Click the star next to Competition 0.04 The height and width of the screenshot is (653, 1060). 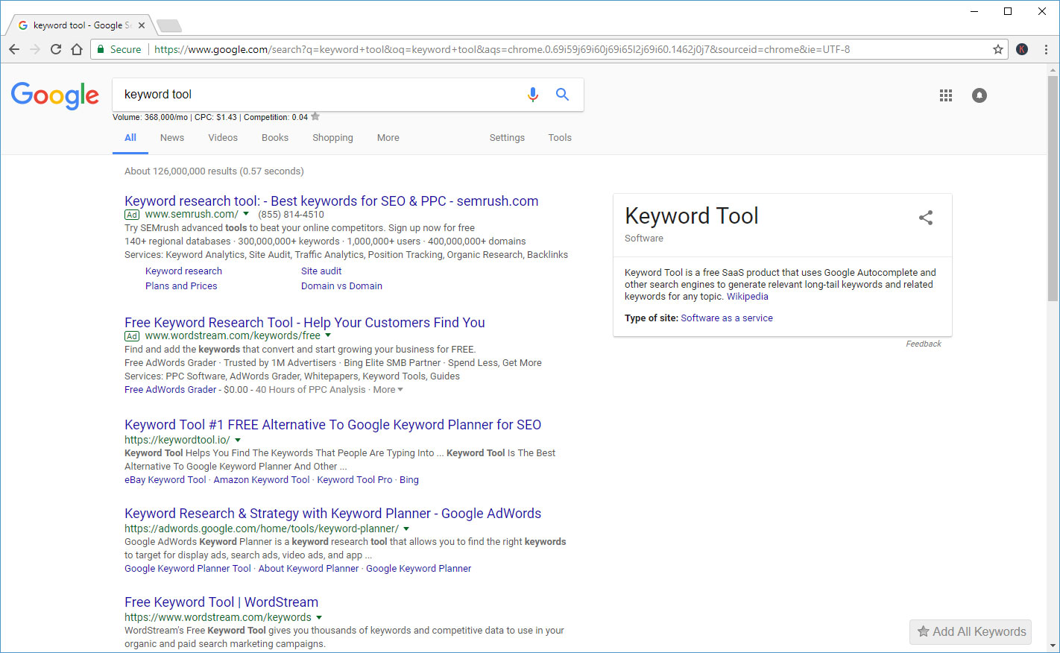click(315, 116)
